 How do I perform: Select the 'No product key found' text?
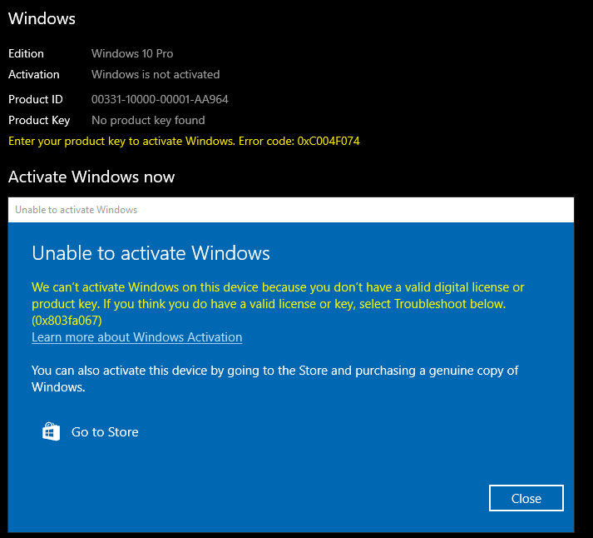[x=148, y=120]
